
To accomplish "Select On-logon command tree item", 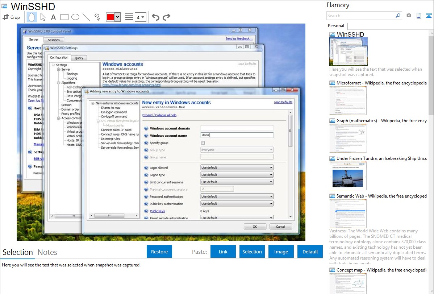I will click(114, 112).
